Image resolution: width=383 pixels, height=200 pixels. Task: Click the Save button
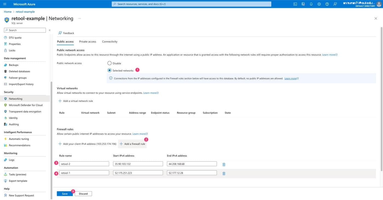pos(65,194)
